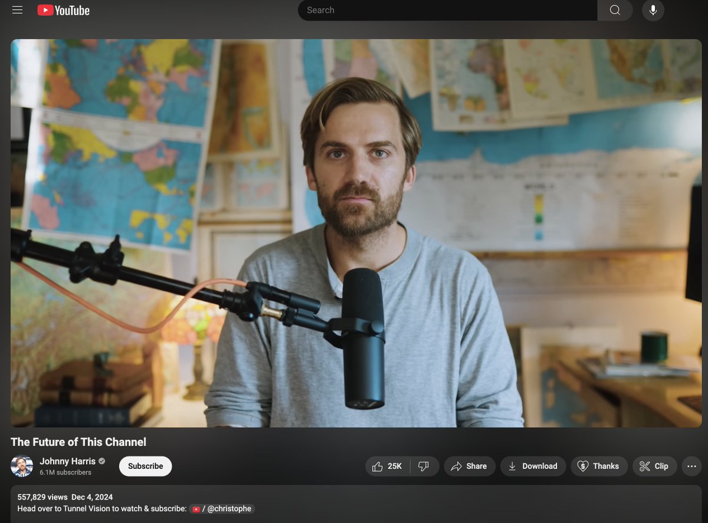This screenshot has width=708, height=523.
Task: Download the video
Action: point(533,466)
